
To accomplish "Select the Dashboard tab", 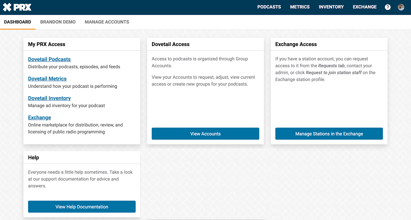I will tap(17, 22).
